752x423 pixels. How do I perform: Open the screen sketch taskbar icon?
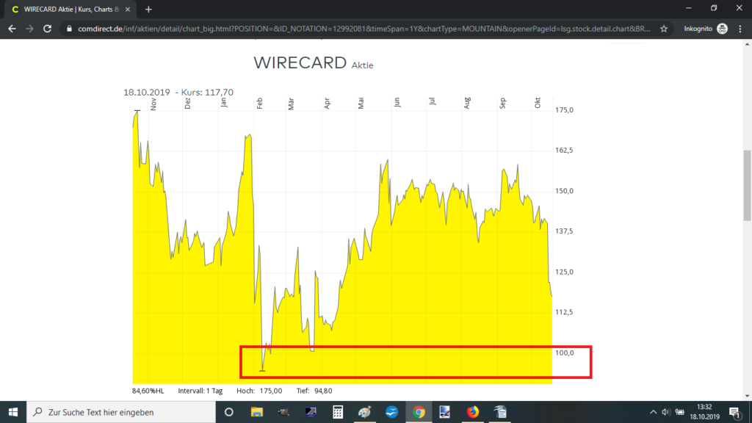click(x=445, y=412)
